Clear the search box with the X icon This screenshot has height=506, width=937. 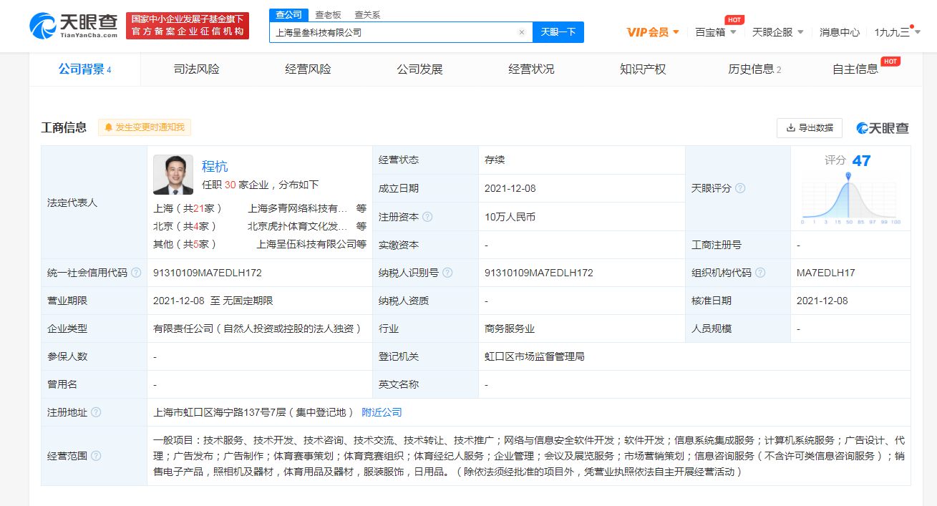(x=522, y=32)
